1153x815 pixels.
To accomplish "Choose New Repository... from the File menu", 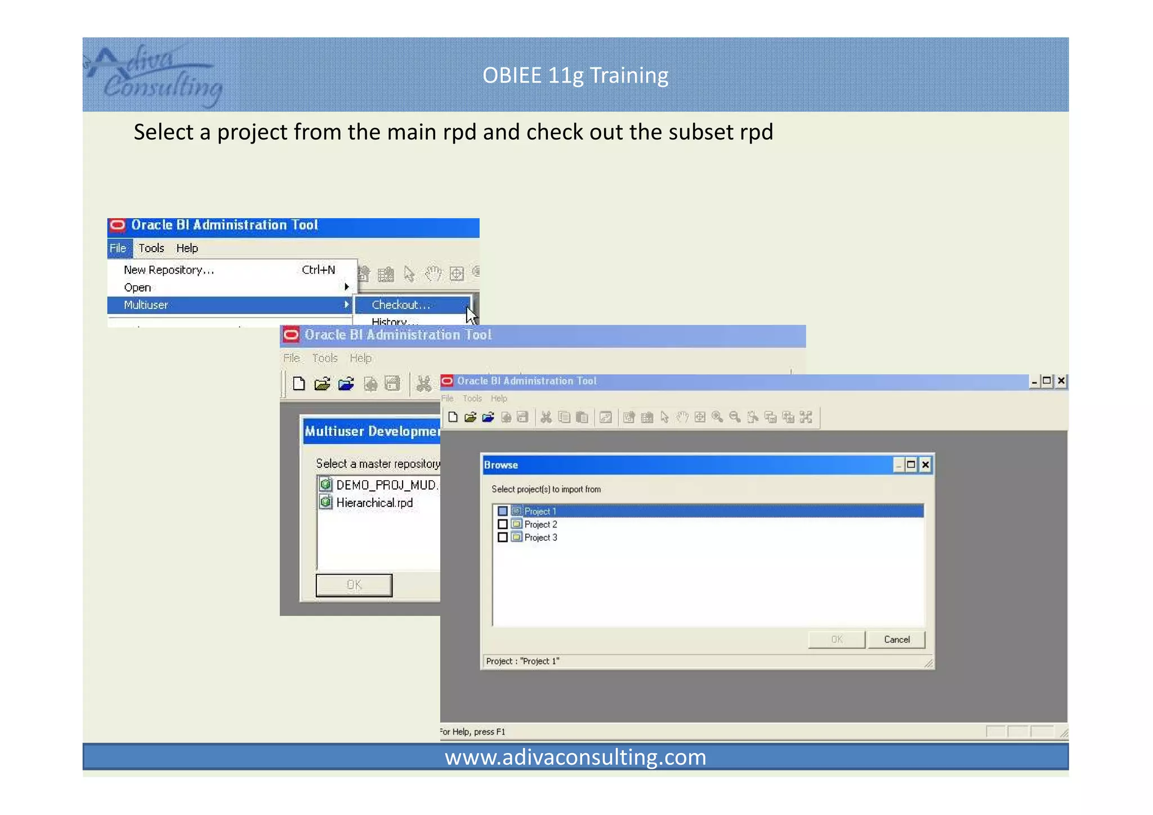I will point(232,270).
